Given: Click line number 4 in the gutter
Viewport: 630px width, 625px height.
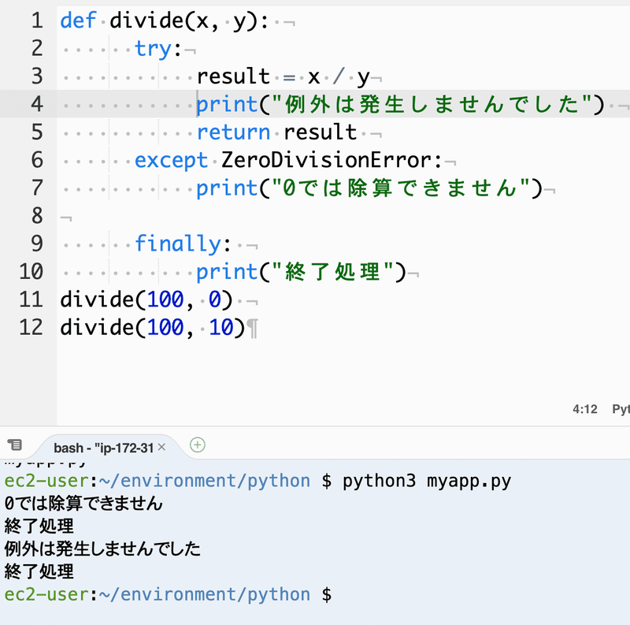Looking at the screenshot, I should click(x=36, y=104).
